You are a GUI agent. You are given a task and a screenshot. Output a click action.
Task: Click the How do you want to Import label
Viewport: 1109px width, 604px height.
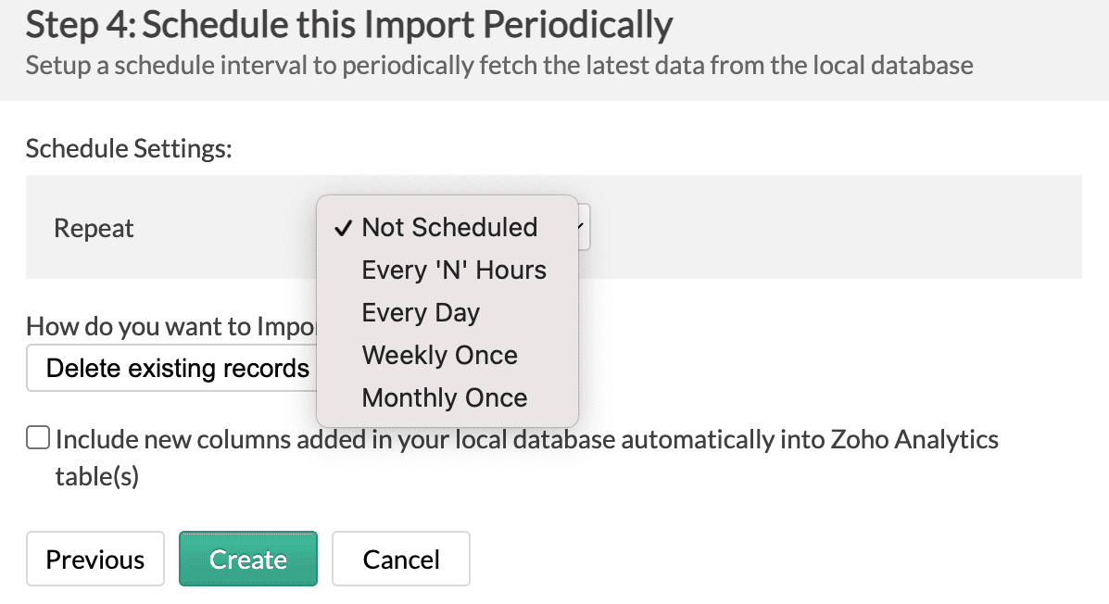point(171,326)
